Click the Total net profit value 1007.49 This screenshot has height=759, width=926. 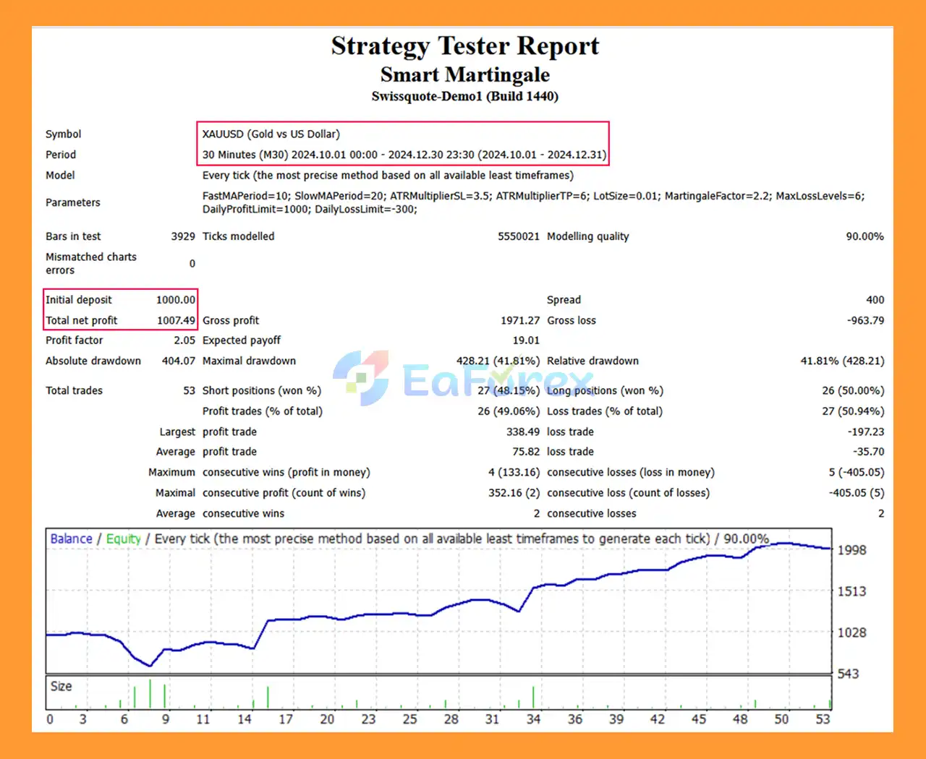(x=176, y=320)
